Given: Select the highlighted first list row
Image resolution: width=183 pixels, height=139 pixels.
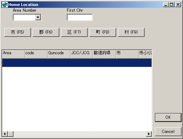Looking at the screenshot, I should (77, 63).
